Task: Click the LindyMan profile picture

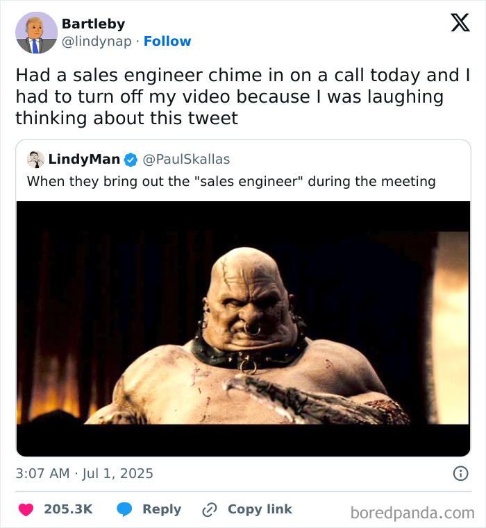Action: (35, 160)
